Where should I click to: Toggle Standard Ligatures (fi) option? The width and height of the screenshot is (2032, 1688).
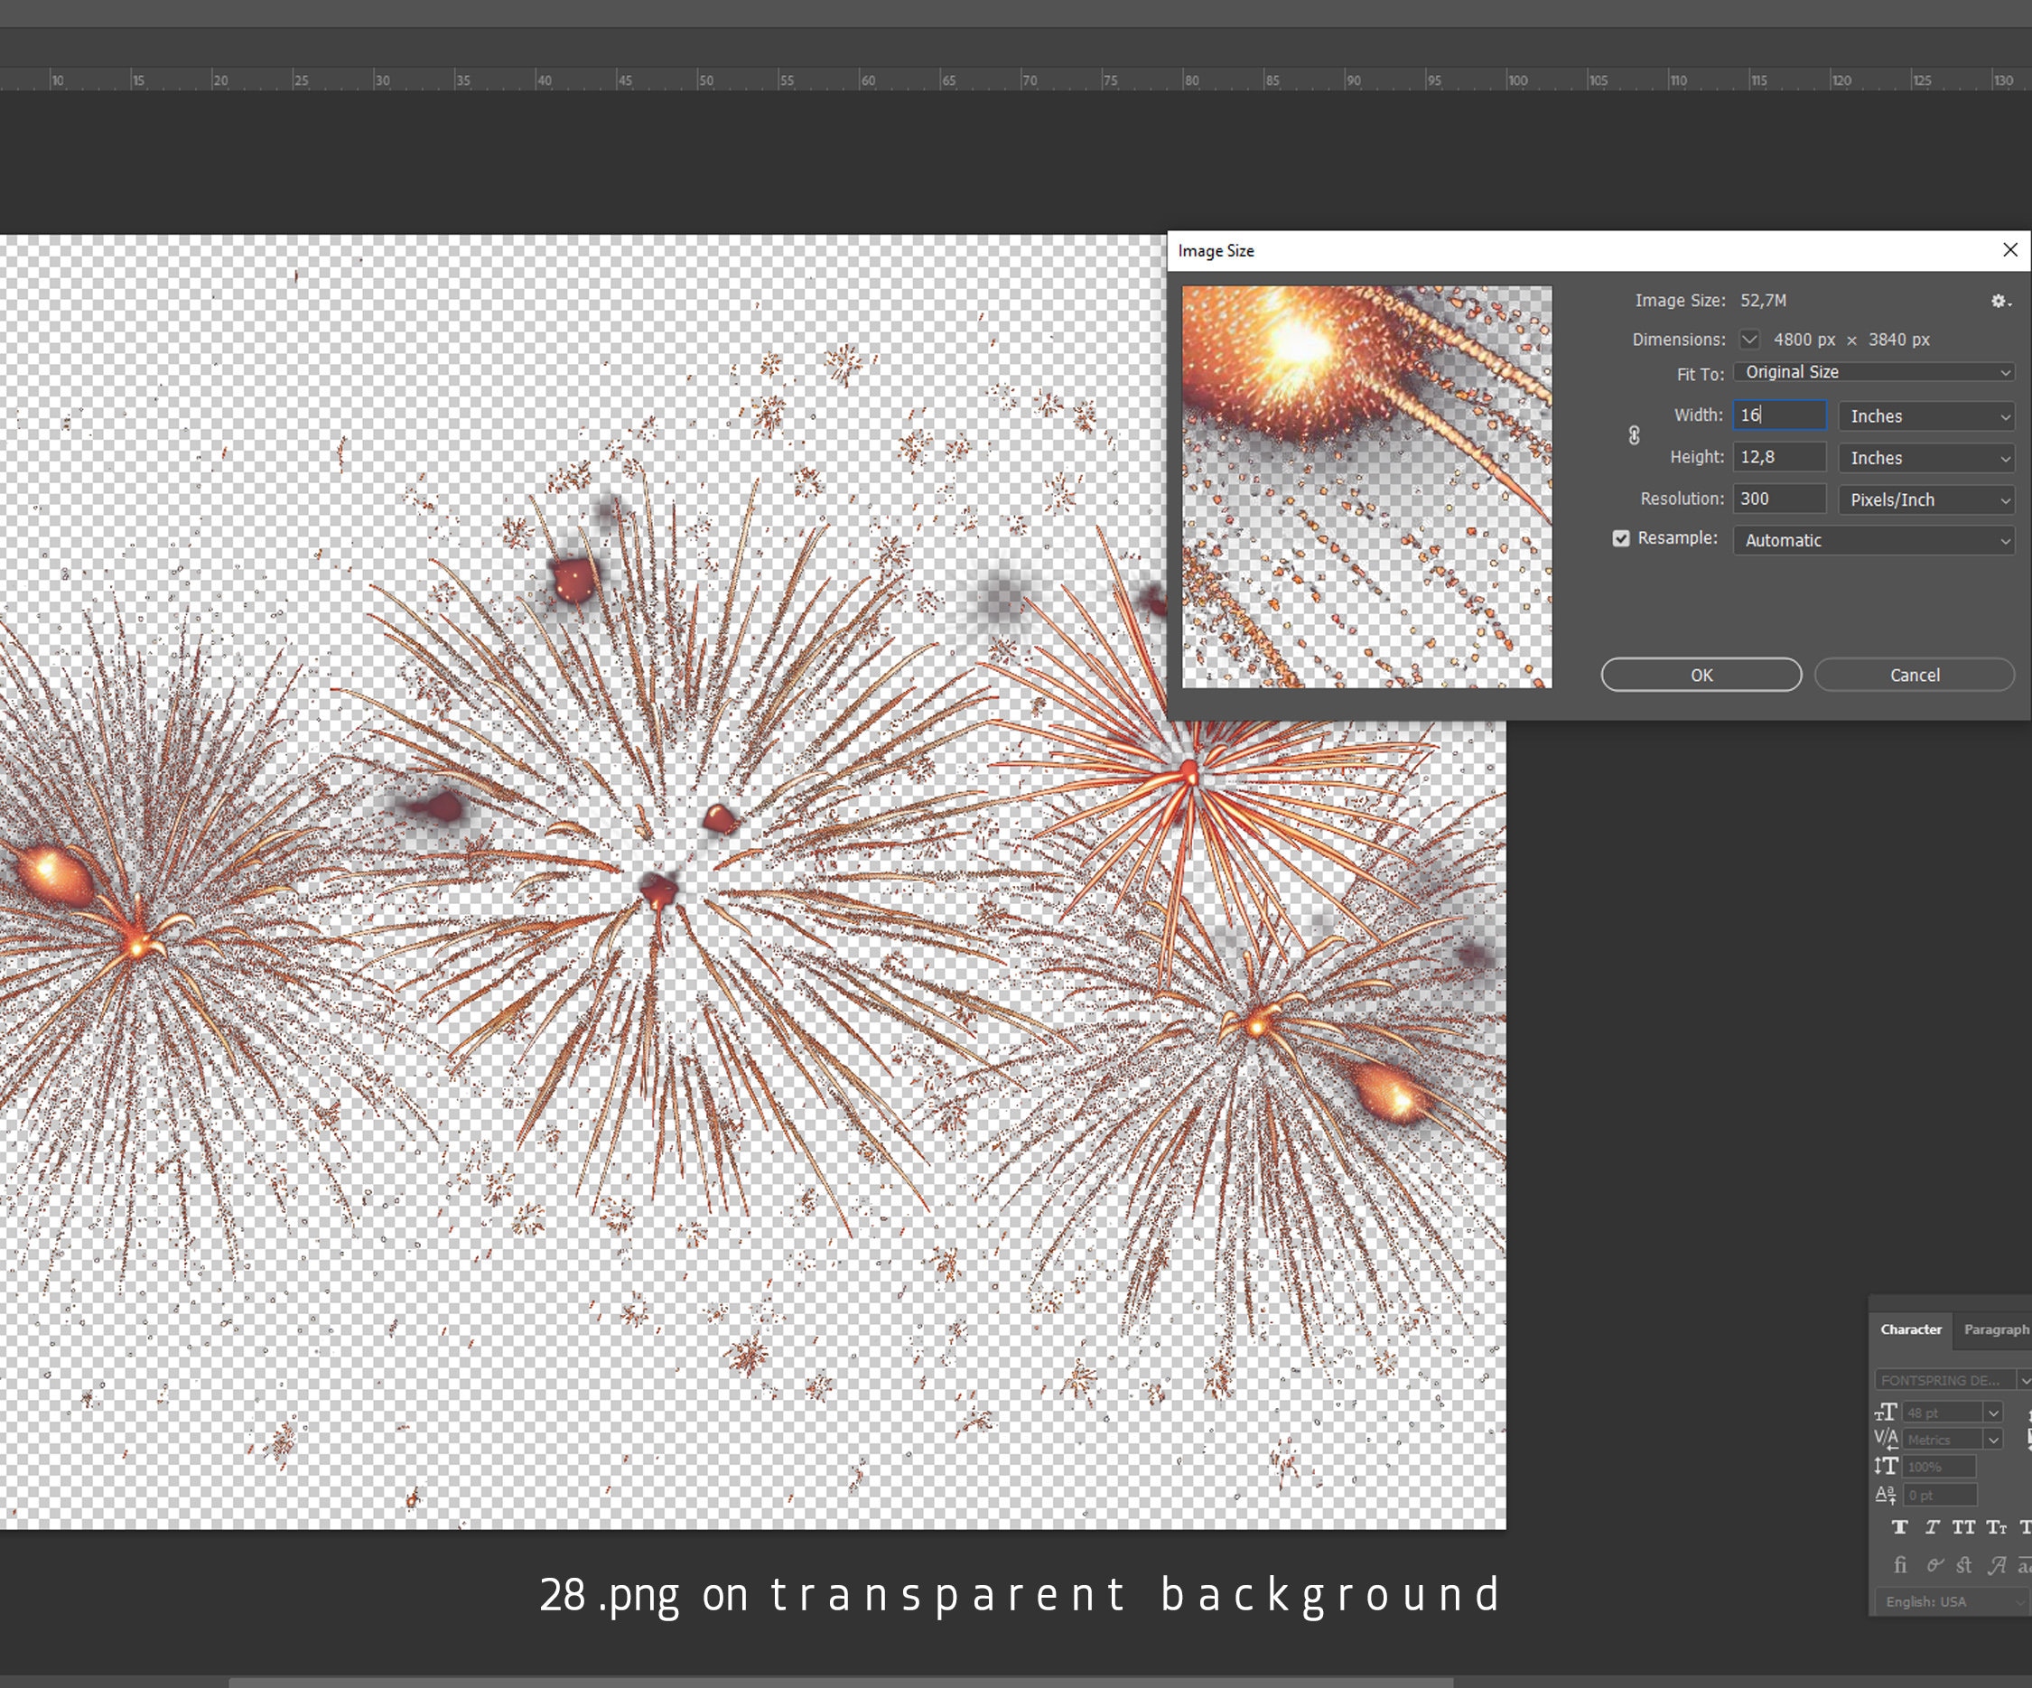[x=1900, y=1565]
